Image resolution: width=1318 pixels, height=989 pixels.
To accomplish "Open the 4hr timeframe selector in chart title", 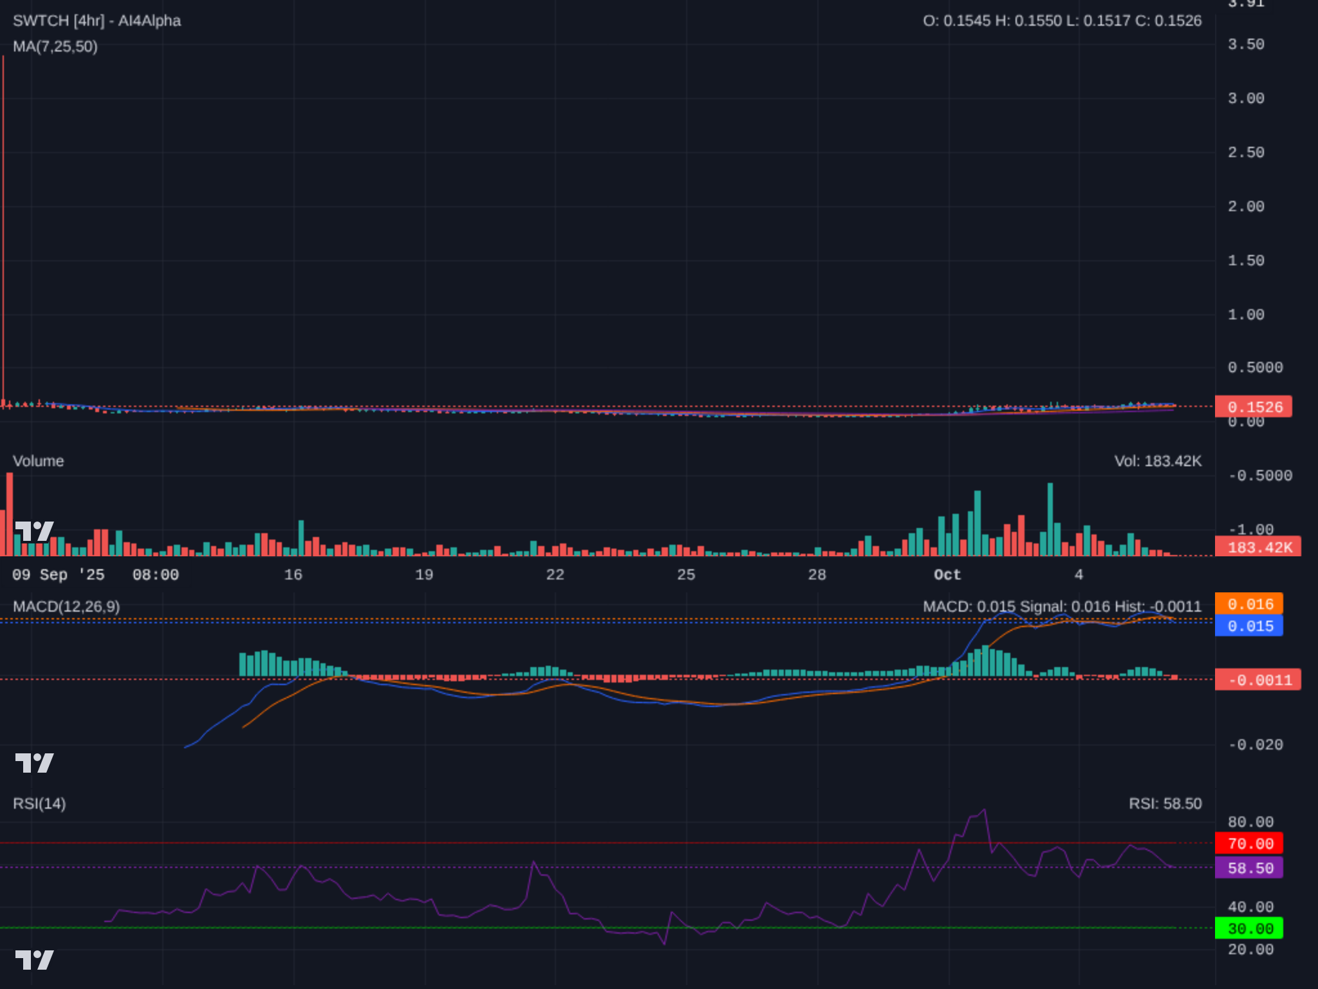I will (88, 21).
